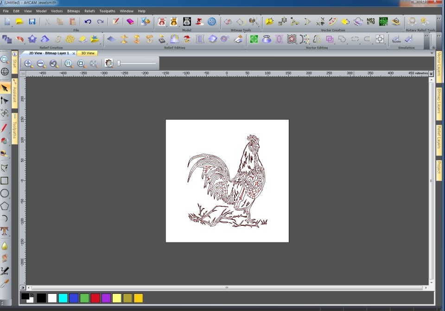
Task: Open the Toolpaths menu
Action: [x=107, y=11]
